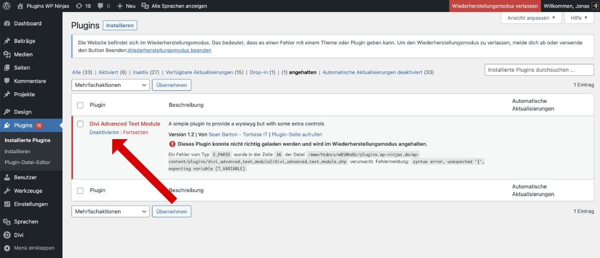
Task: Click the Installieren button next to Plugins heading
Action: [120, 25]
